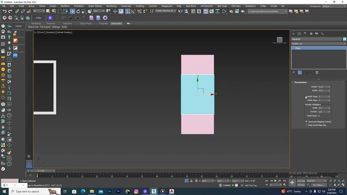Screen dimensions: 347x195
Task: Open the Rendering menu
Action: point(111,6)
